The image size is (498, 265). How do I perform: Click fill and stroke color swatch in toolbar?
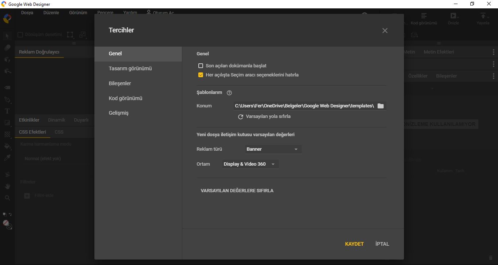7,224
